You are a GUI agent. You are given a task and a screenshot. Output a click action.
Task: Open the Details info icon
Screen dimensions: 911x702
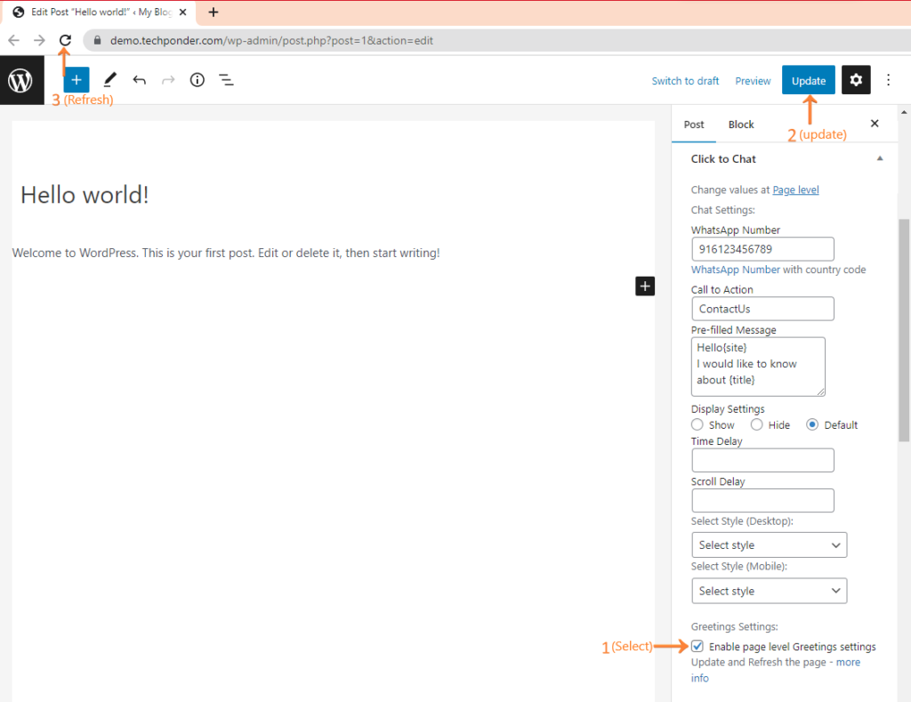pyautogui.click(x=198, y=80)
